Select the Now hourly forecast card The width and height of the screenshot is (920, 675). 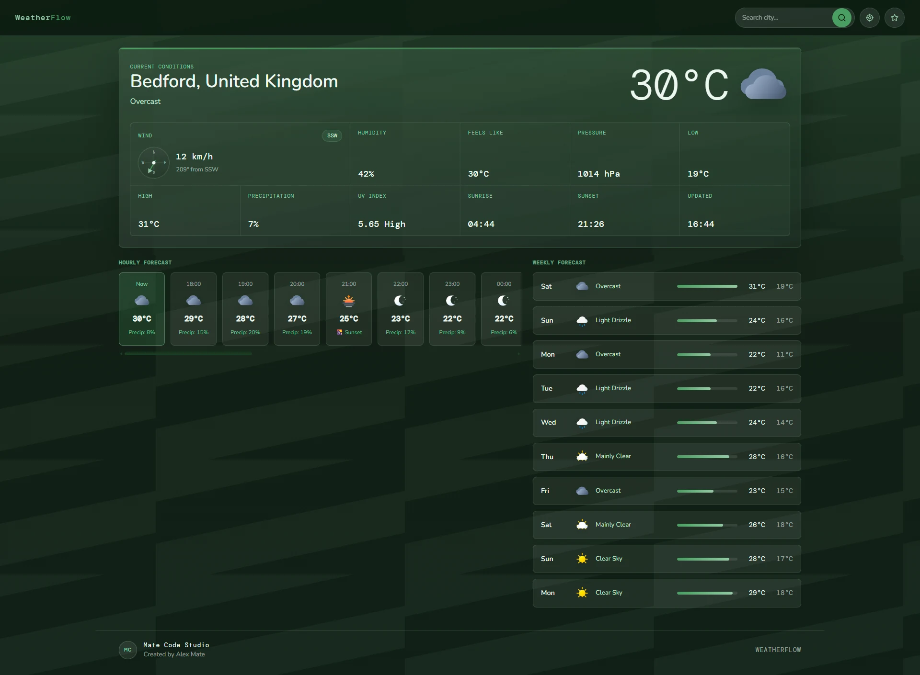tap(142, 309)
